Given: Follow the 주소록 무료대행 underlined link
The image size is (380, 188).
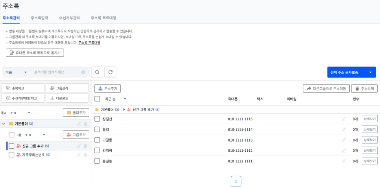Looking at the screenshot, I should [x=89, y=42].
